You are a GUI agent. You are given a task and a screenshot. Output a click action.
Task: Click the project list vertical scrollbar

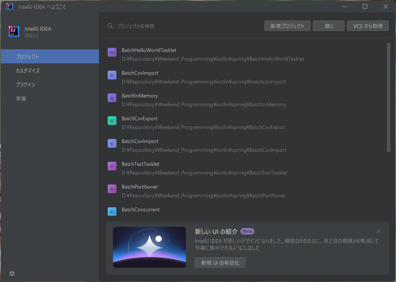[388, 98]
